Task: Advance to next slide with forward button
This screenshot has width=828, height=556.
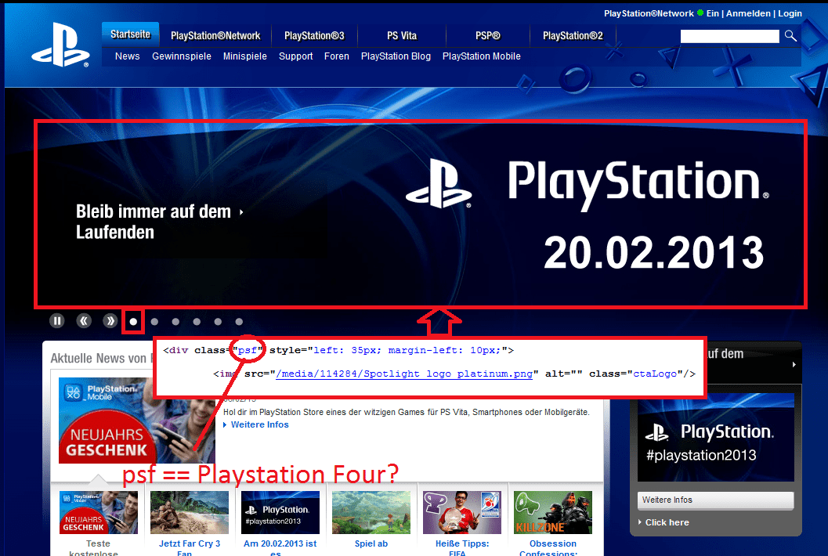Action: click(110, 320)
